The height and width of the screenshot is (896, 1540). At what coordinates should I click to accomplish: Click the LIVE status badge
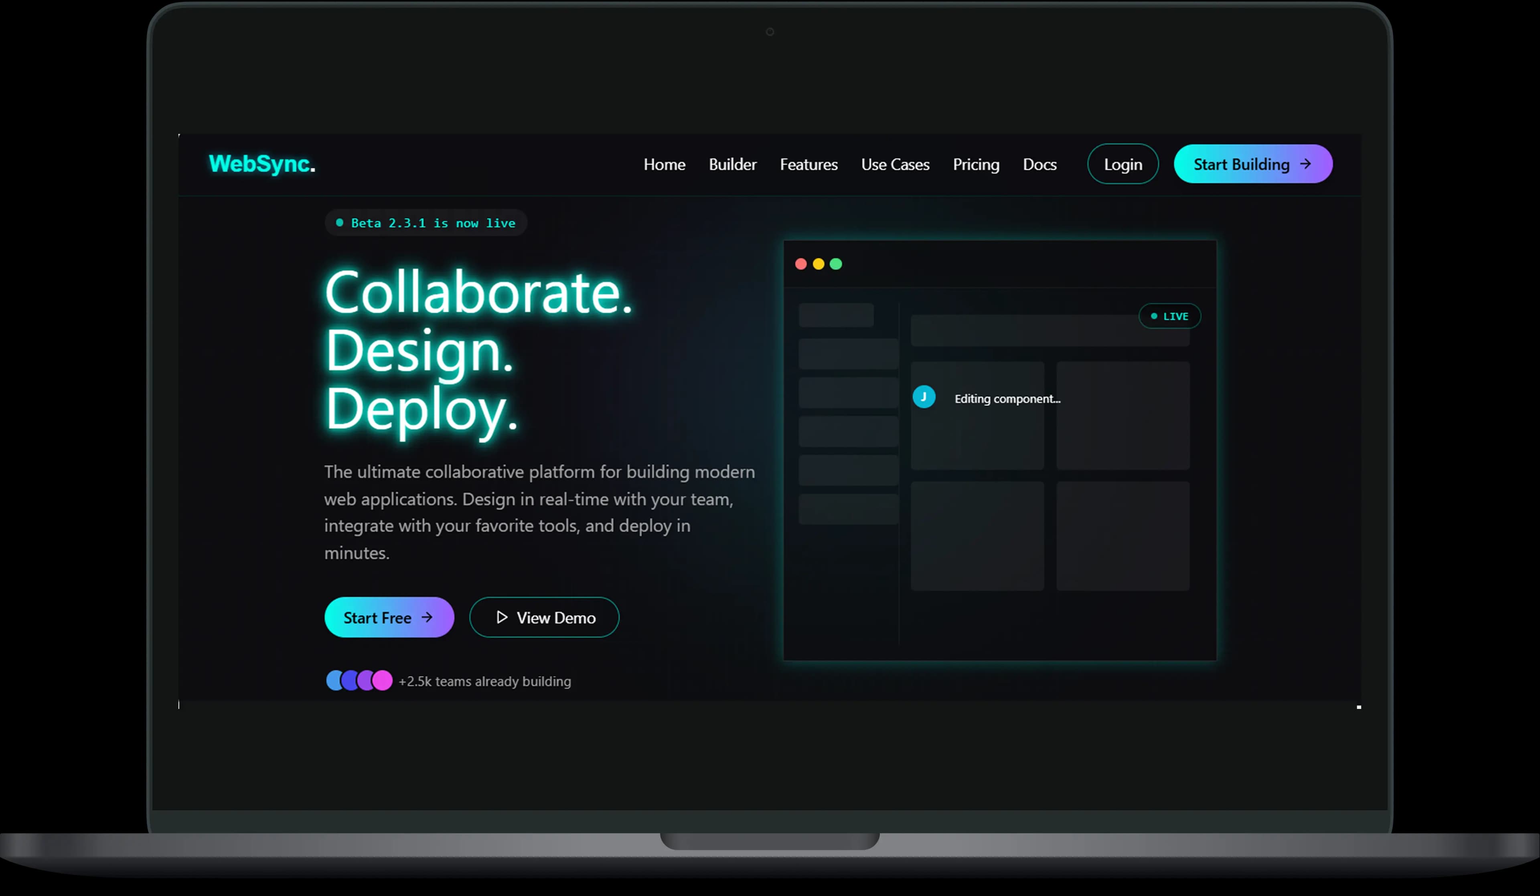coord(1170,317)
